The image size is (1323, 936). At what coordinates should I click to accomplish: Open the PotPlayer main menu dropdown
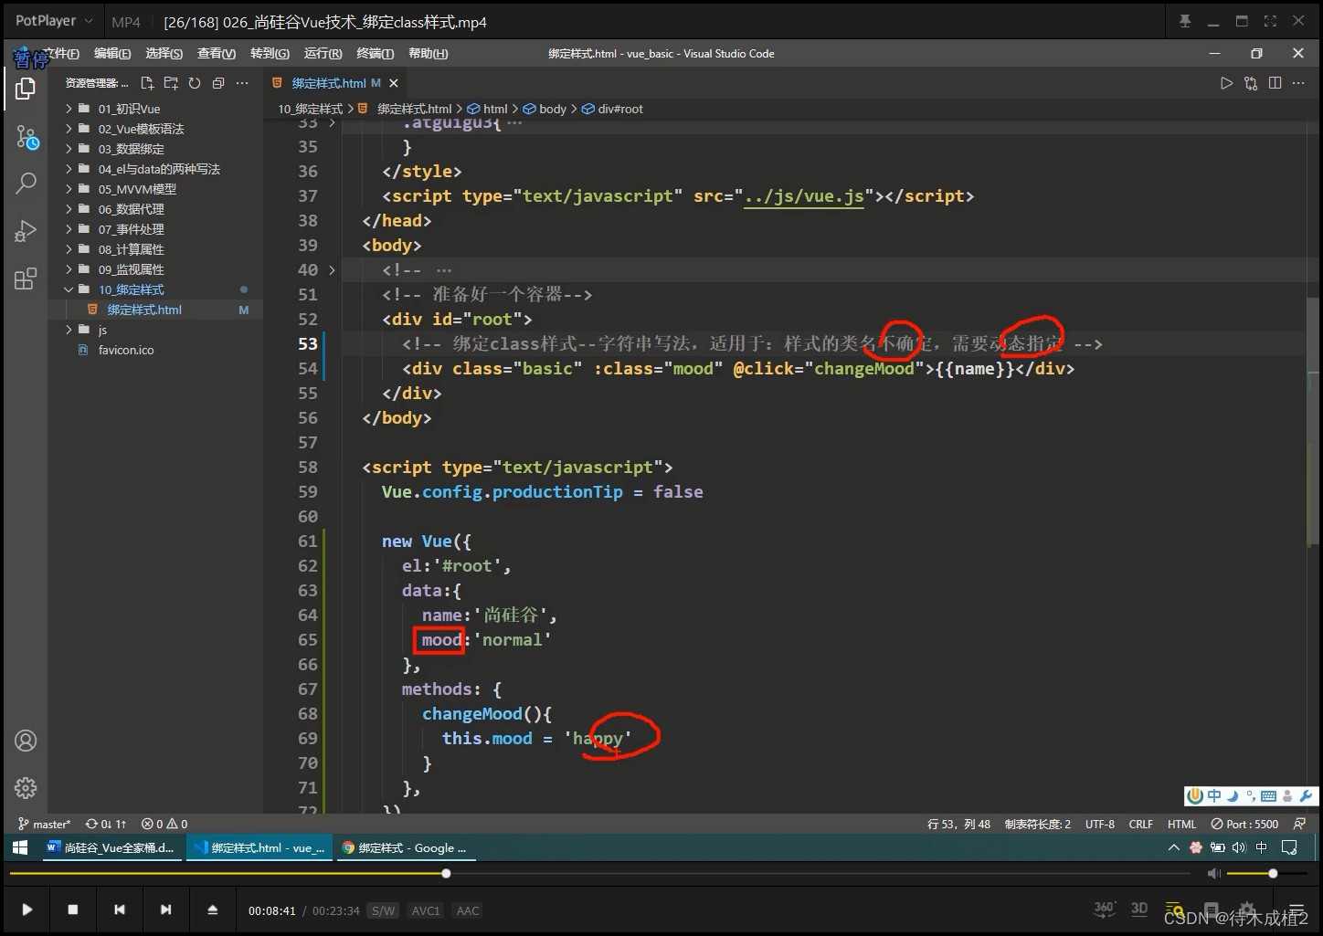tap(54, 20)
